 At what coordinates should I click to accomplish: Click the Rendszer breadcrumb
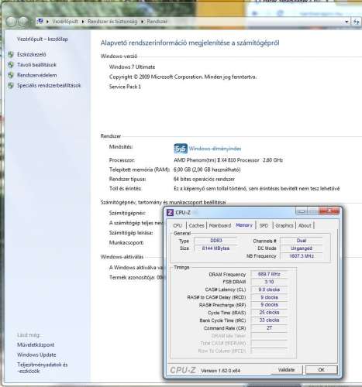157,22
